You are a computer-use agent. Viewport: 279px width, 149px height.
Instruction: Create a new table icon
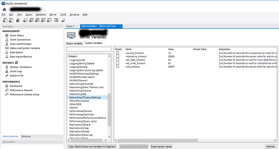31,20
